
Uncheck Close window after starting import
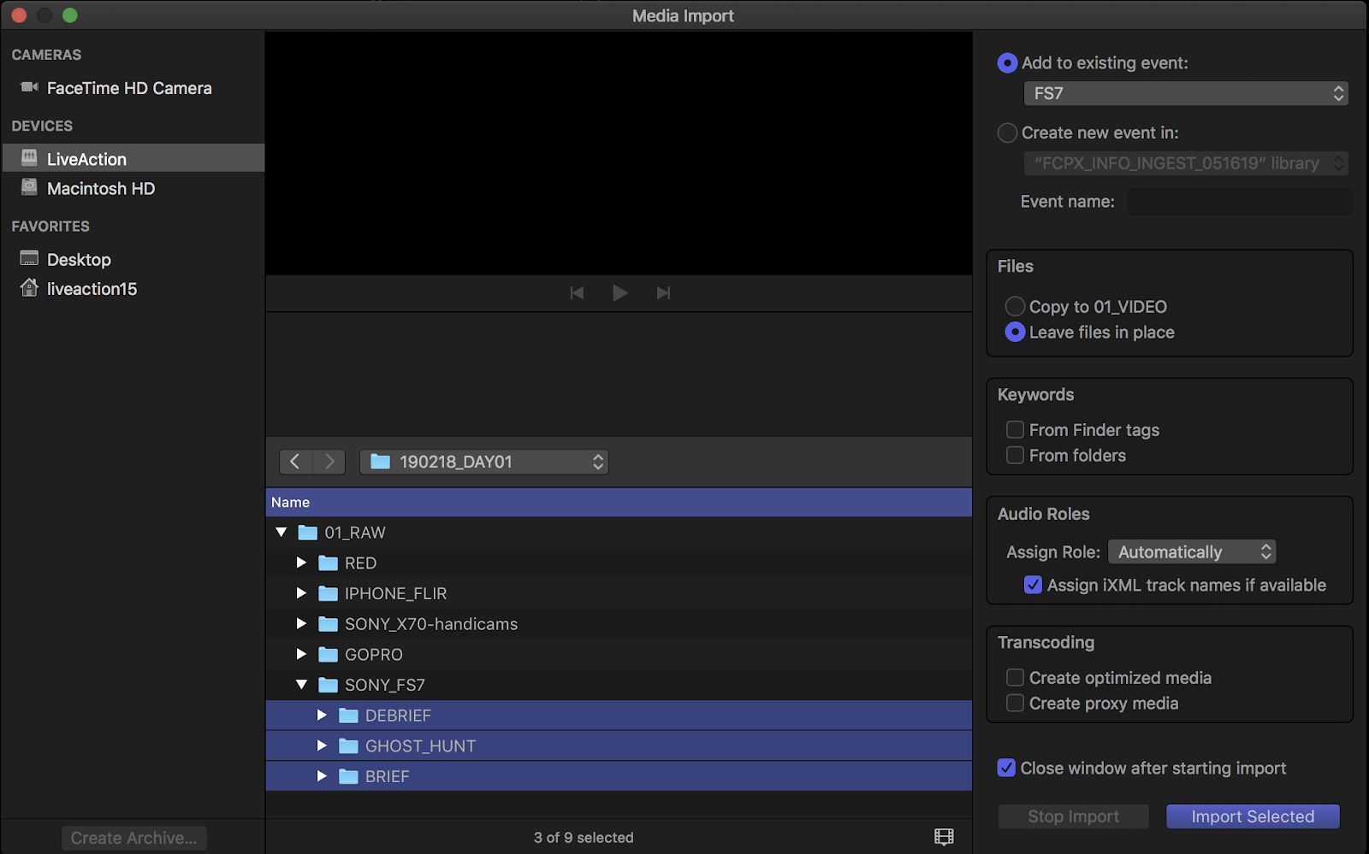[1006, 768]
